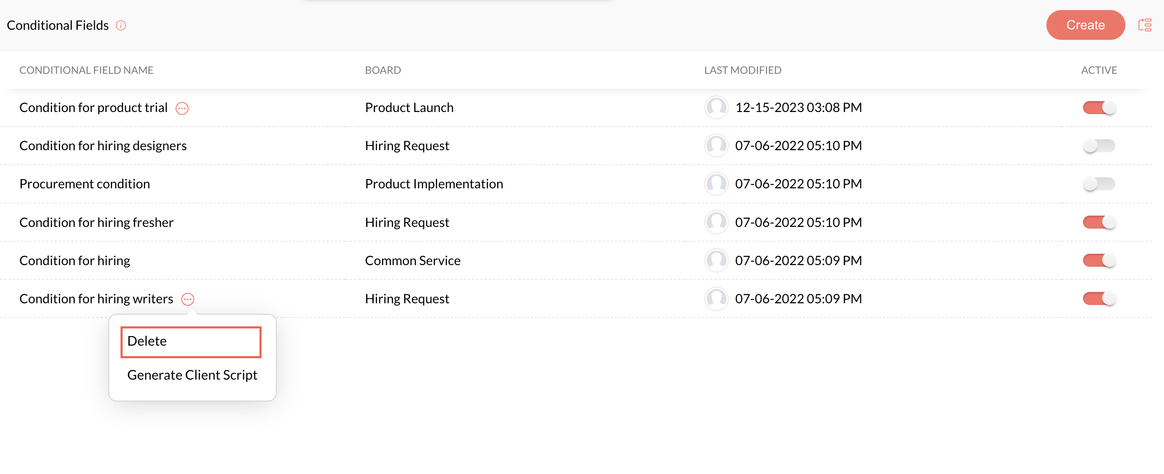This screenshot has height=474, width=1164.
Task: Turn off Condition for hiring fresher toggle
Action: [1098, 222]
